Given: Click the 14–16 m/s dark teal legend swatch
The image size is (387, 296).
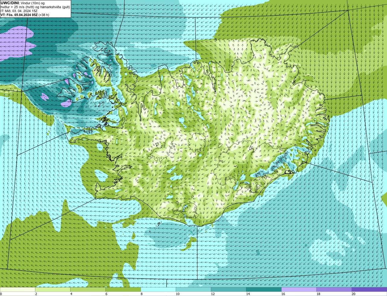Looking at the screenshot, I should click(264, 289).
